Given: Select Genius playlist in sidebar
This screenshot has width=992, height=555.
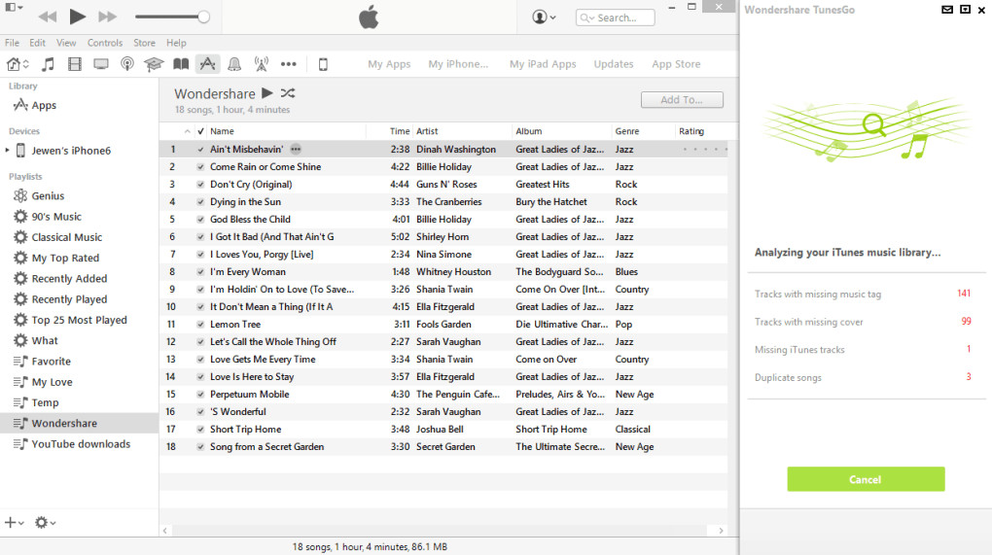Looking at the screenshot, I should coord(48,196).
